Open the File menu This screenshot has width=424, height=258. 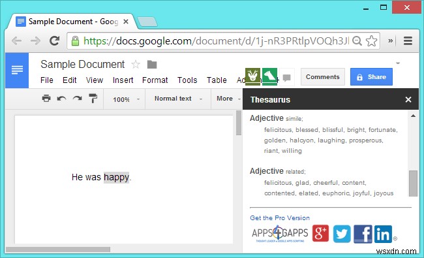point(47,80)
